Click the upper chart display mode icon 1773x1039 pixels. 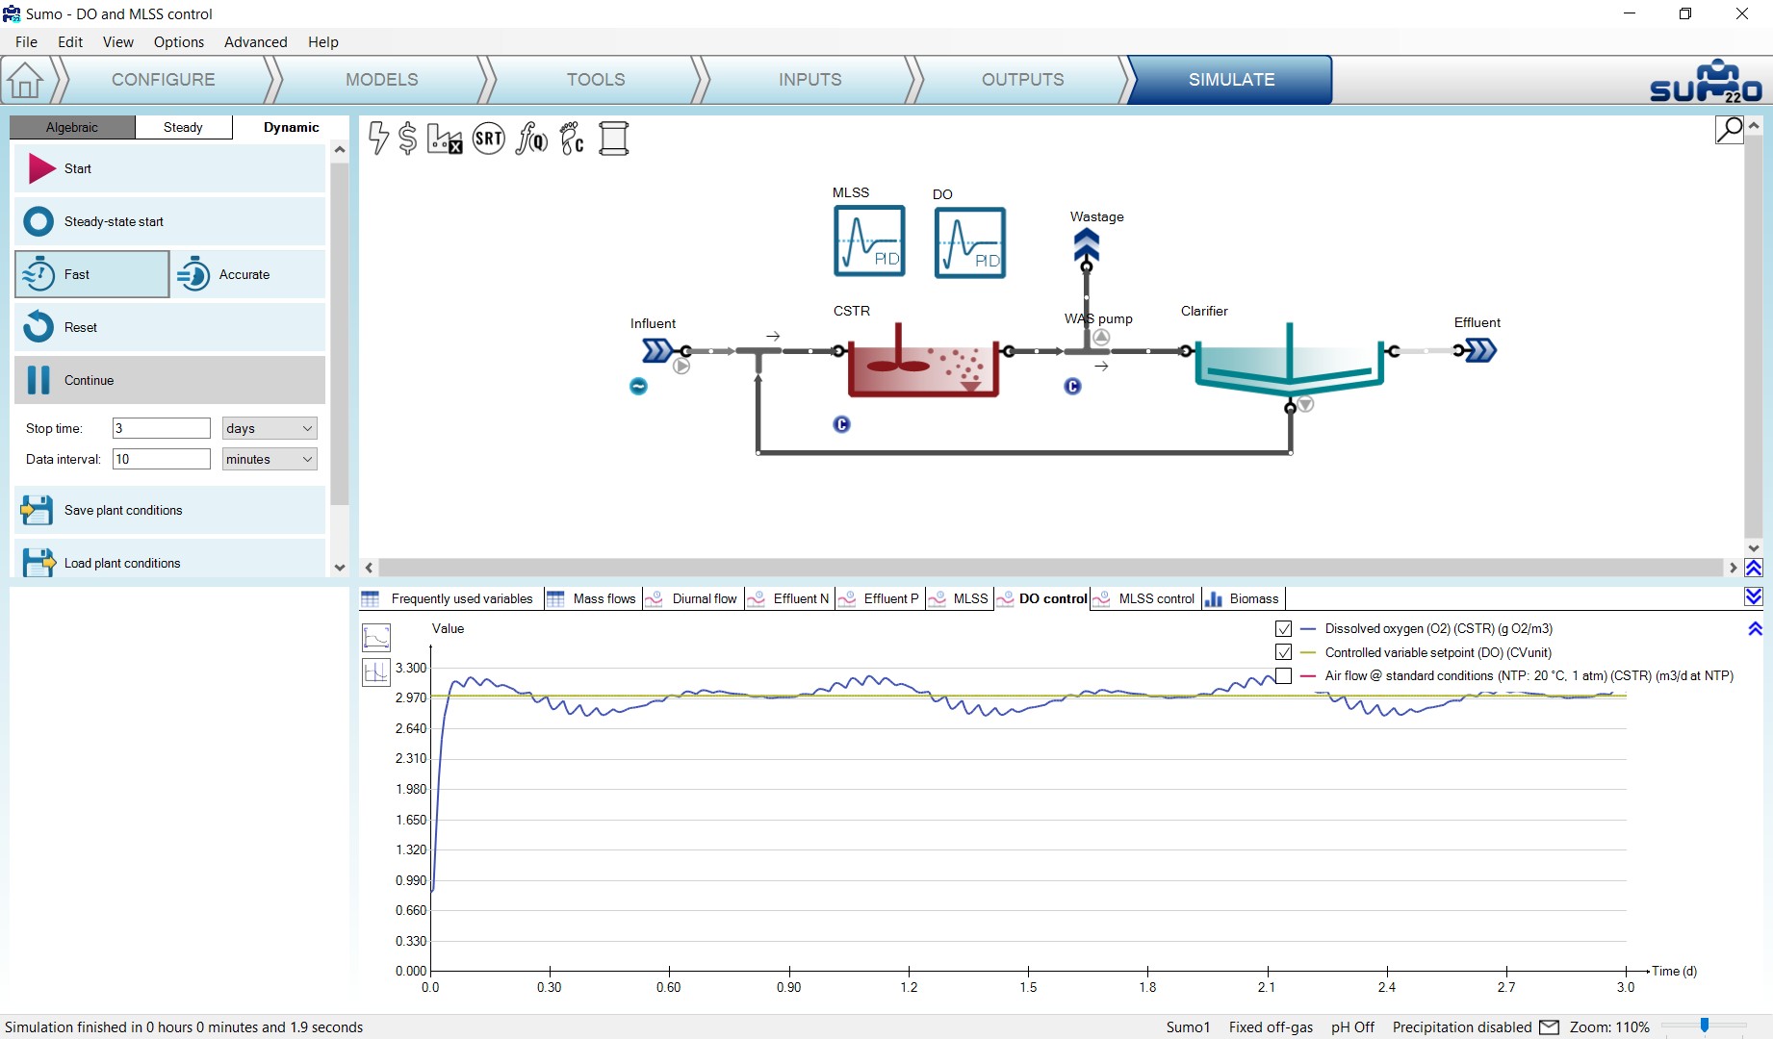(376, 637)
